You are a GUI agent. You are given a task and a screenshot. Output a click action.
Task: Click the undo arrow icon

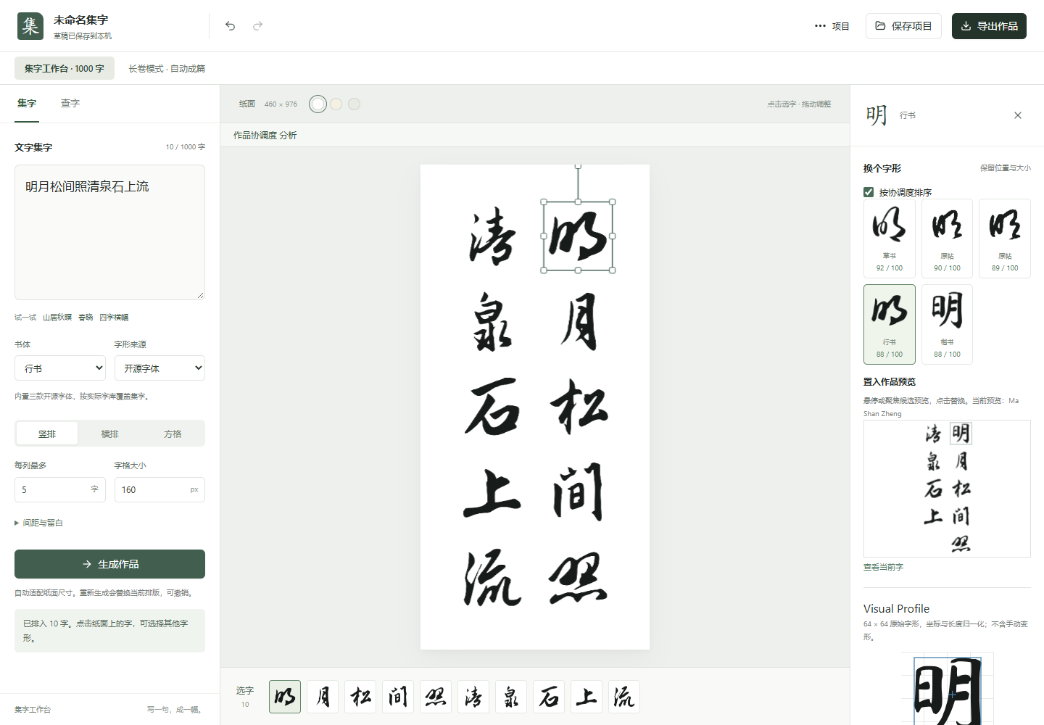(x=230, y=26)
